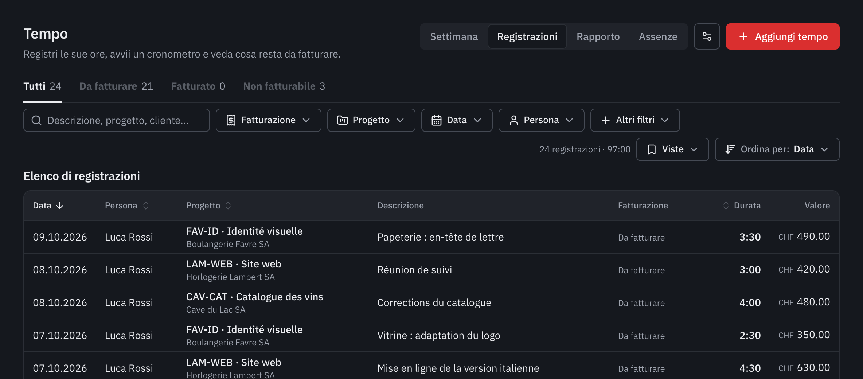Click sort arrows beside Durata column header
This screenshot has width=863, height=379.
point(726,206)
